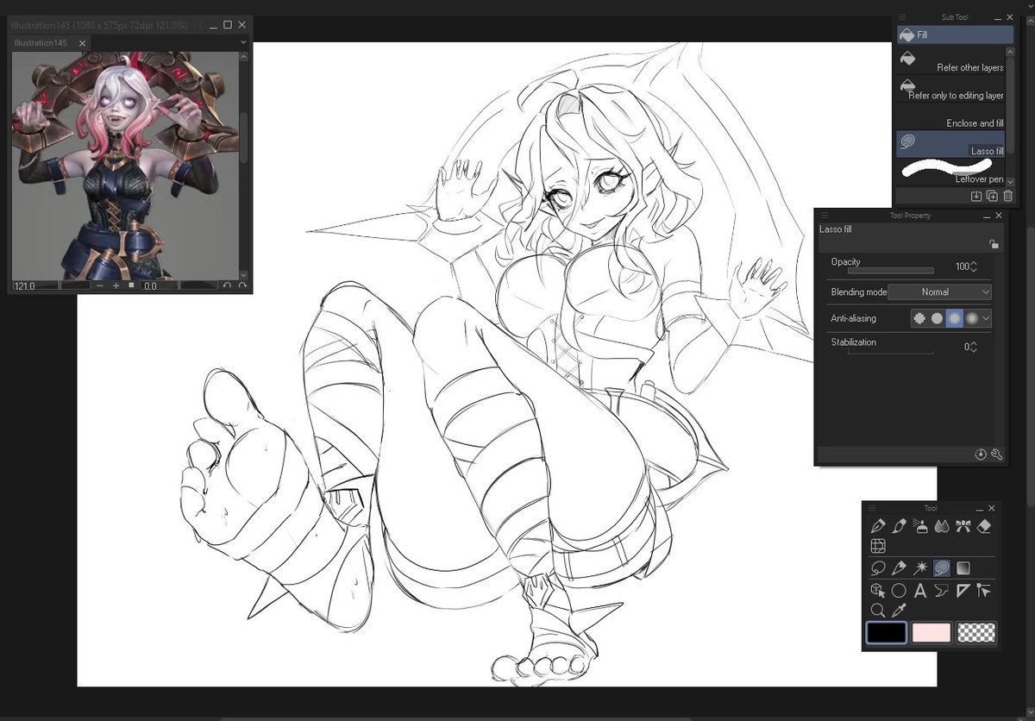Select the Ruler triangle tool
The image size is (1035, 721).
(963, 590)
